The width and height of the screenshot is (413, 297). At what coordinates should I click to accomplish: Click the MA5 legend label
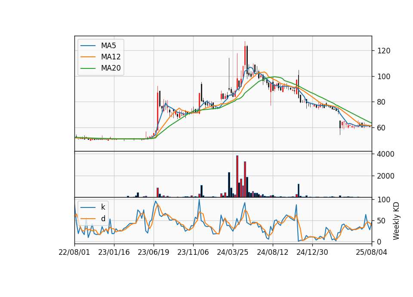[108, 46]
